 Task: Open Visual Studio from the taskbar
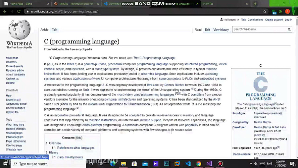[x=210, y=164]
